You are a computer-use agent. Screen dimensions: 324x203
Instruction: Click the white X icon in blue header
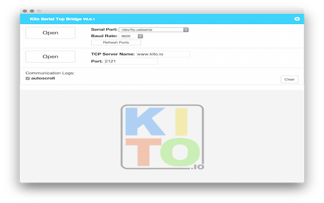pyautogui.click(x=297, y=19)
